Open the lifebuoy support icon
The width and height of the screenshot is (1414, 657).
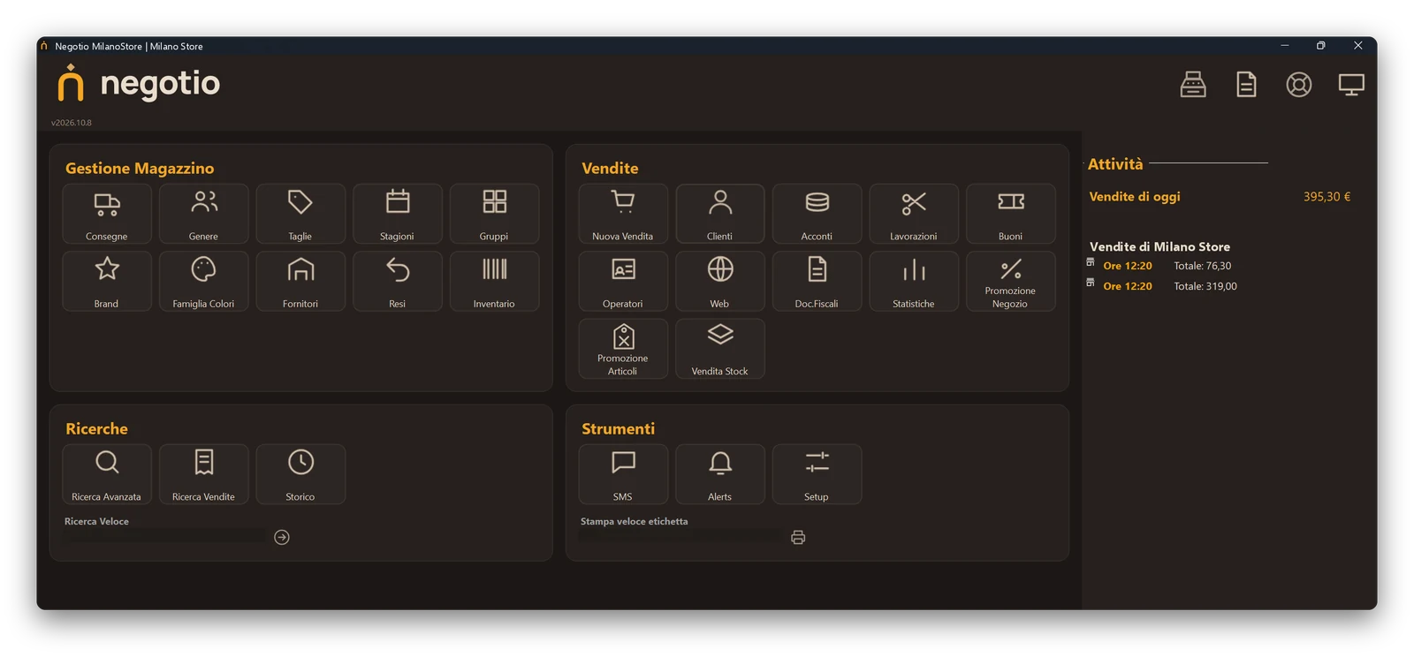[x=1299, y=85]
